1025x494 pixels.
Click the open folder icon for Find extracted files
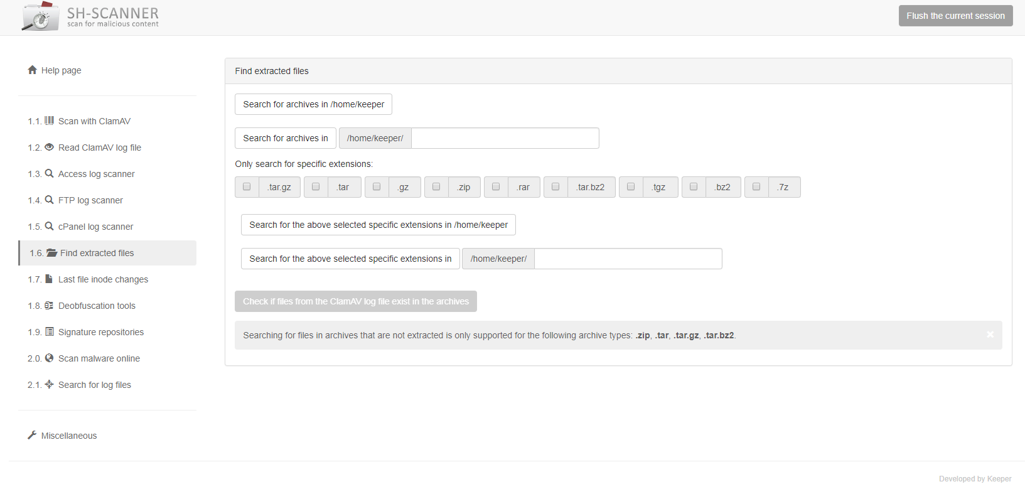tap(52, 252)
